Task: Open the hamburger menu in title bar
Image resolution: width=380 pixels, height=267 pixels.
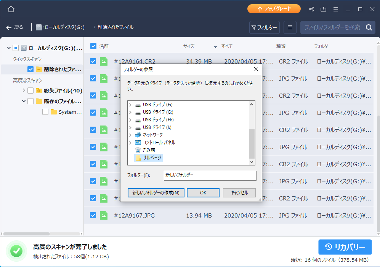Action: tap(336, 9)
